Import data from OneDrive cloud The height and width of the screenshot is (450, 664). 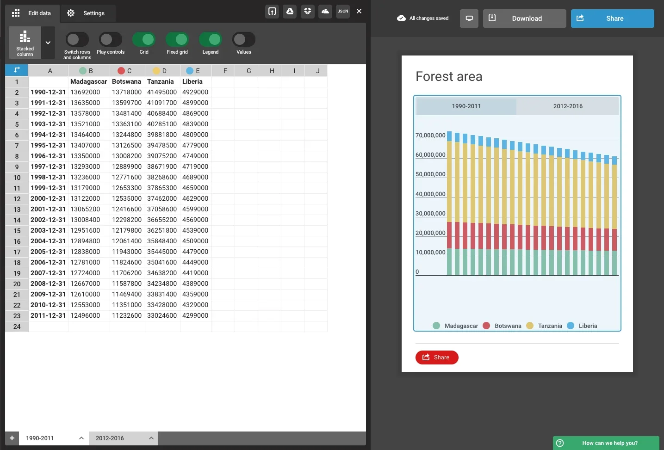pos(325,12)
